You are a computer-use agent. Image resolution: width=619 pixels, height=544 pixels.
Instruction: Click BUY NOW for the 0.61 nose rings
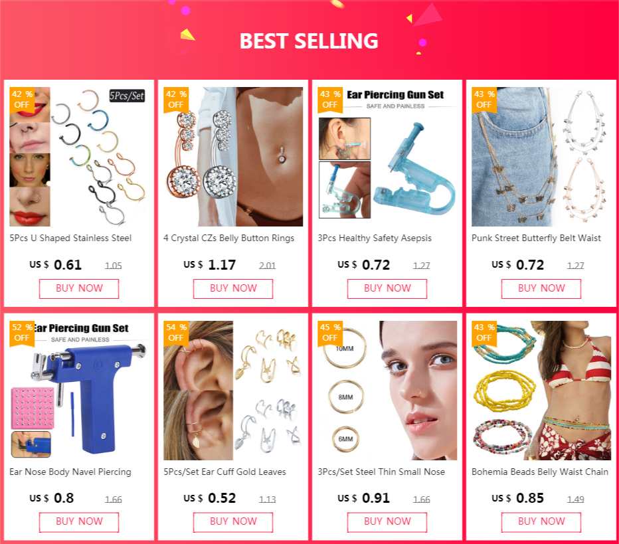[79, 288]
